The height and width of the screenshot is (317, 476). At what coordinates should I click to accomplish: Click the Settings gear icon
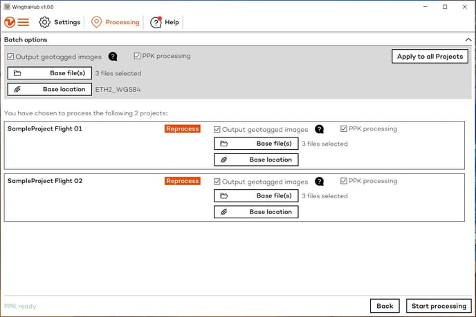(45, 22)
